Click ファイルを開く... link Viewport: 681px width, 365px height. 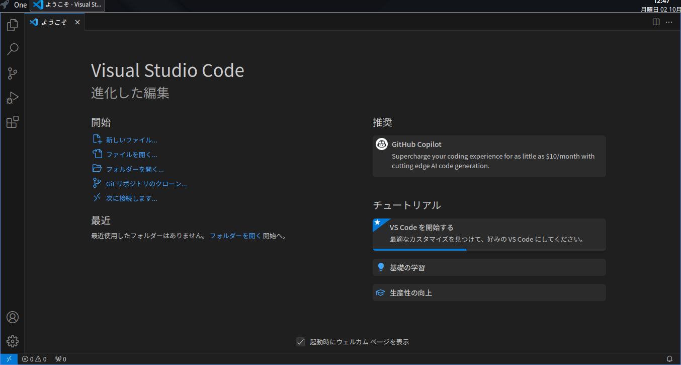click(132, 155)
